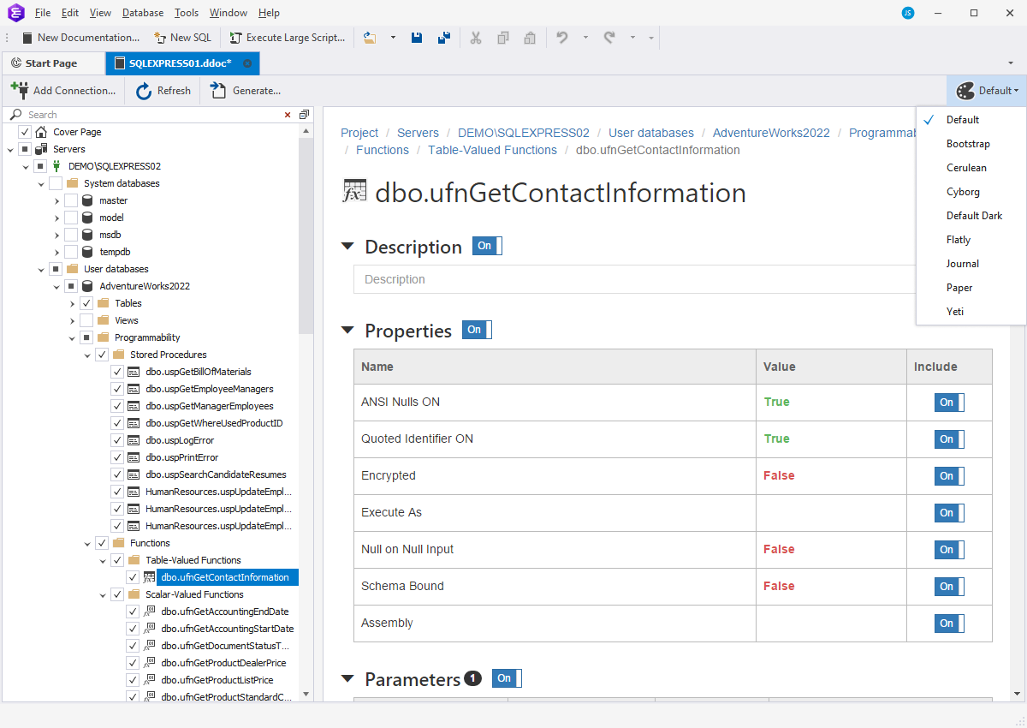Select the Cyborg theme option
1027x728 pixels.
(x=963, y=192)
